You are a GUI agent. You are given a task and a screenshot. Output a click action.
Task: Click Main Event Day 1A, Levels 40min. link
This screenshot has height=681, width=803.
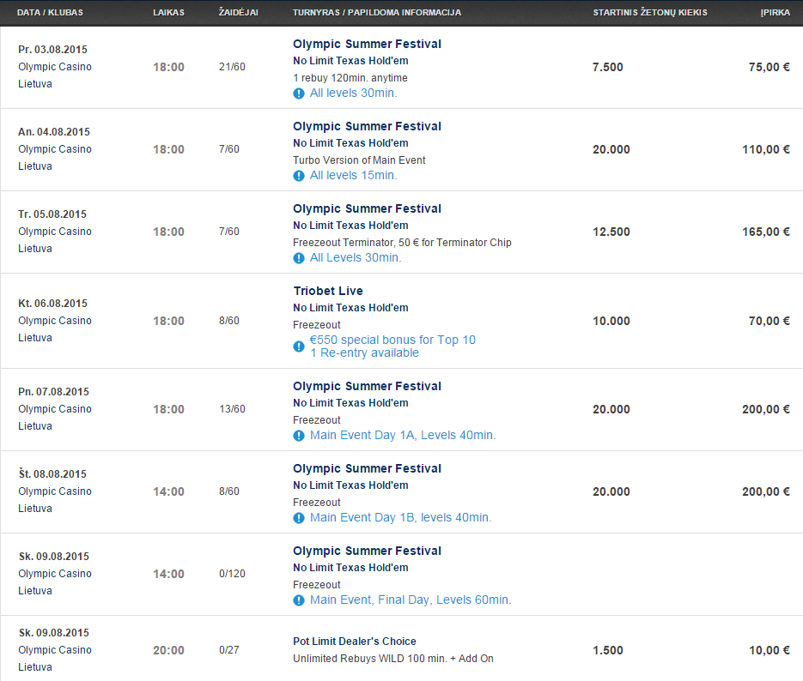tap(403, 435)
